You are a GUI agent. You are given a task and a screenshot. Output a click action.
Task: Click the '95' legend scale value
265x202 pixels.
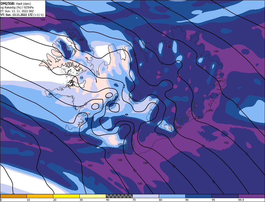point(213,200)
